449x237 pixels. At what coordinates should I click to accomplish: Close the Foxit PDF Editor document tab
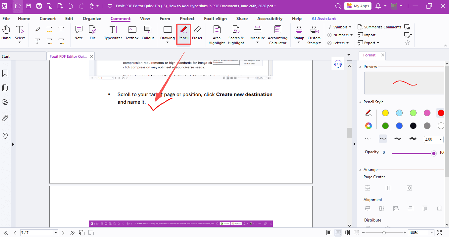(x=92, y=56)
